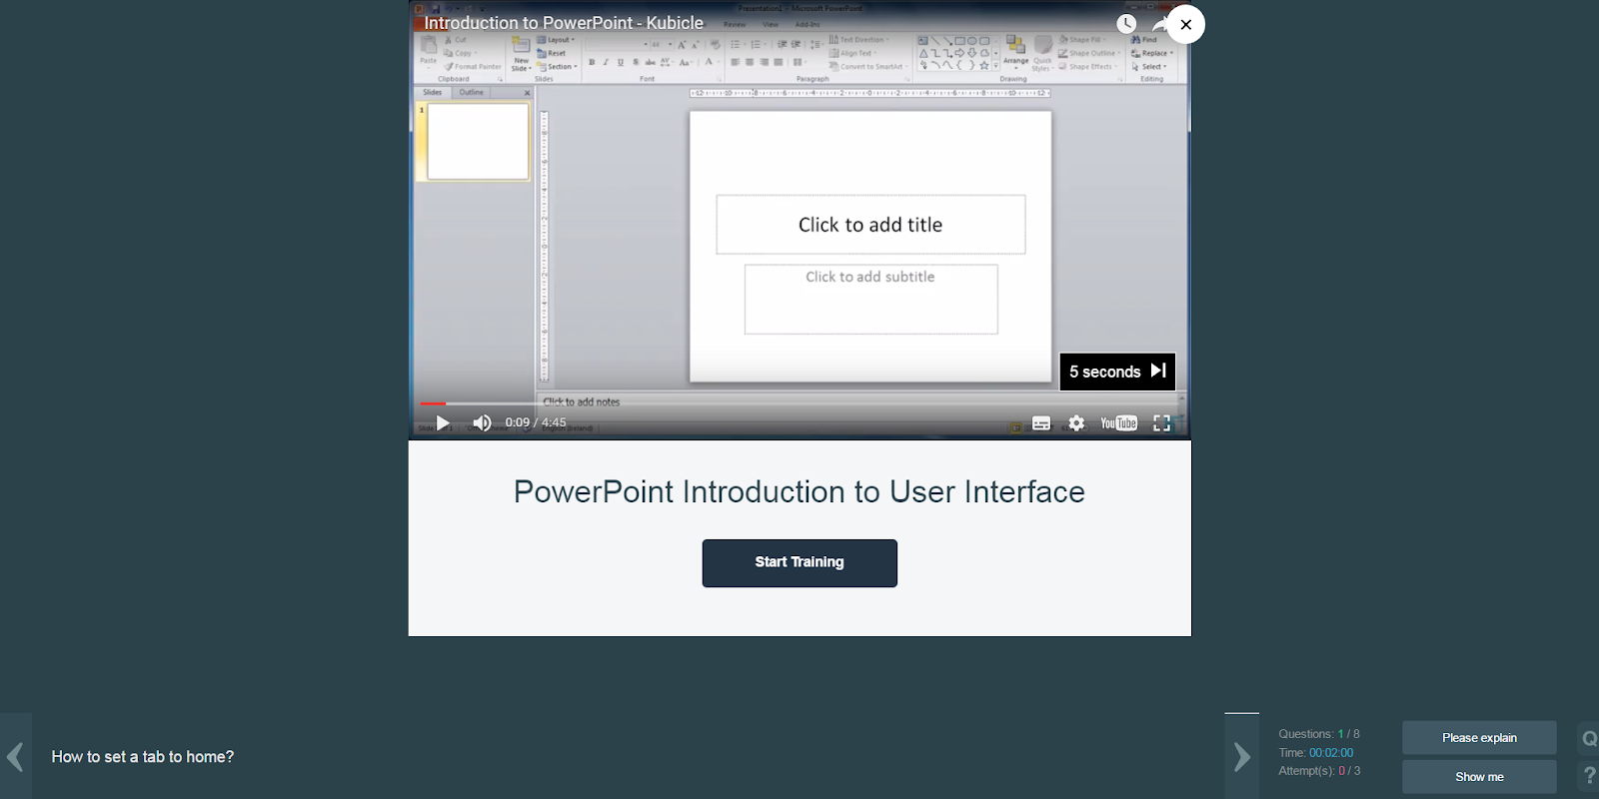Go to next question arrow
This screenshot has width=1599, height=799.
pos(1241,757)
